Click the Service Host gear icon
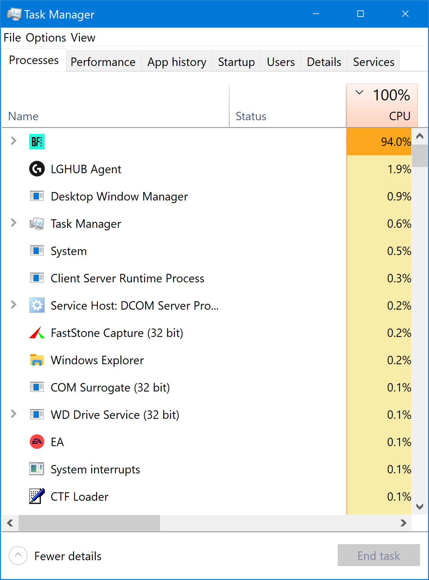The height and width of the screenshot is (580, 429). click(x=37, y=305)
